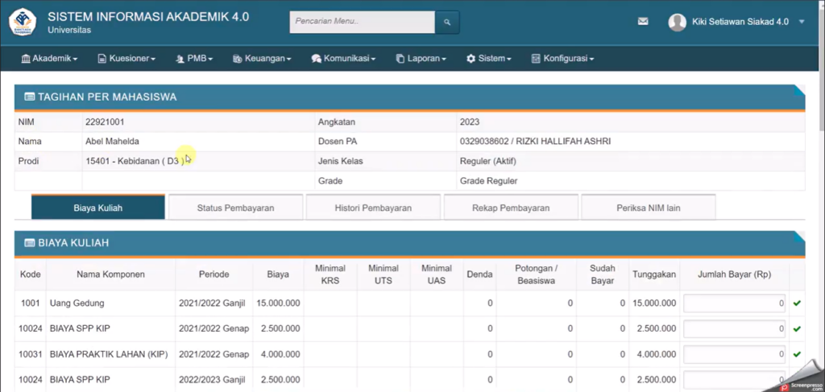Open the messages envelope icon
This screenshot has width=825, height=392.
643,22
